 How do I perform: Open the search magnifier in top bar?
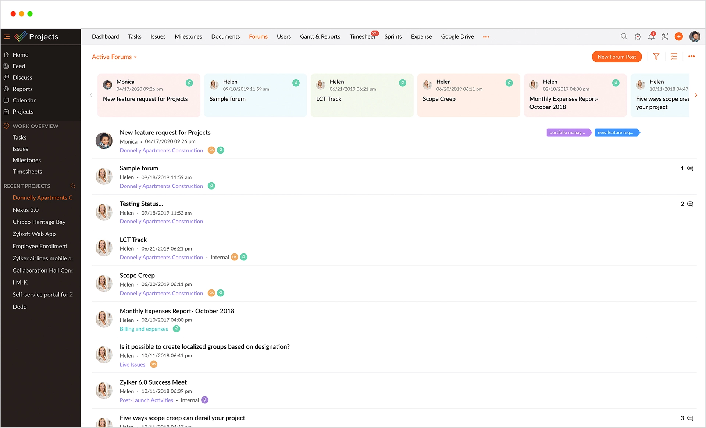click(624, 36)
